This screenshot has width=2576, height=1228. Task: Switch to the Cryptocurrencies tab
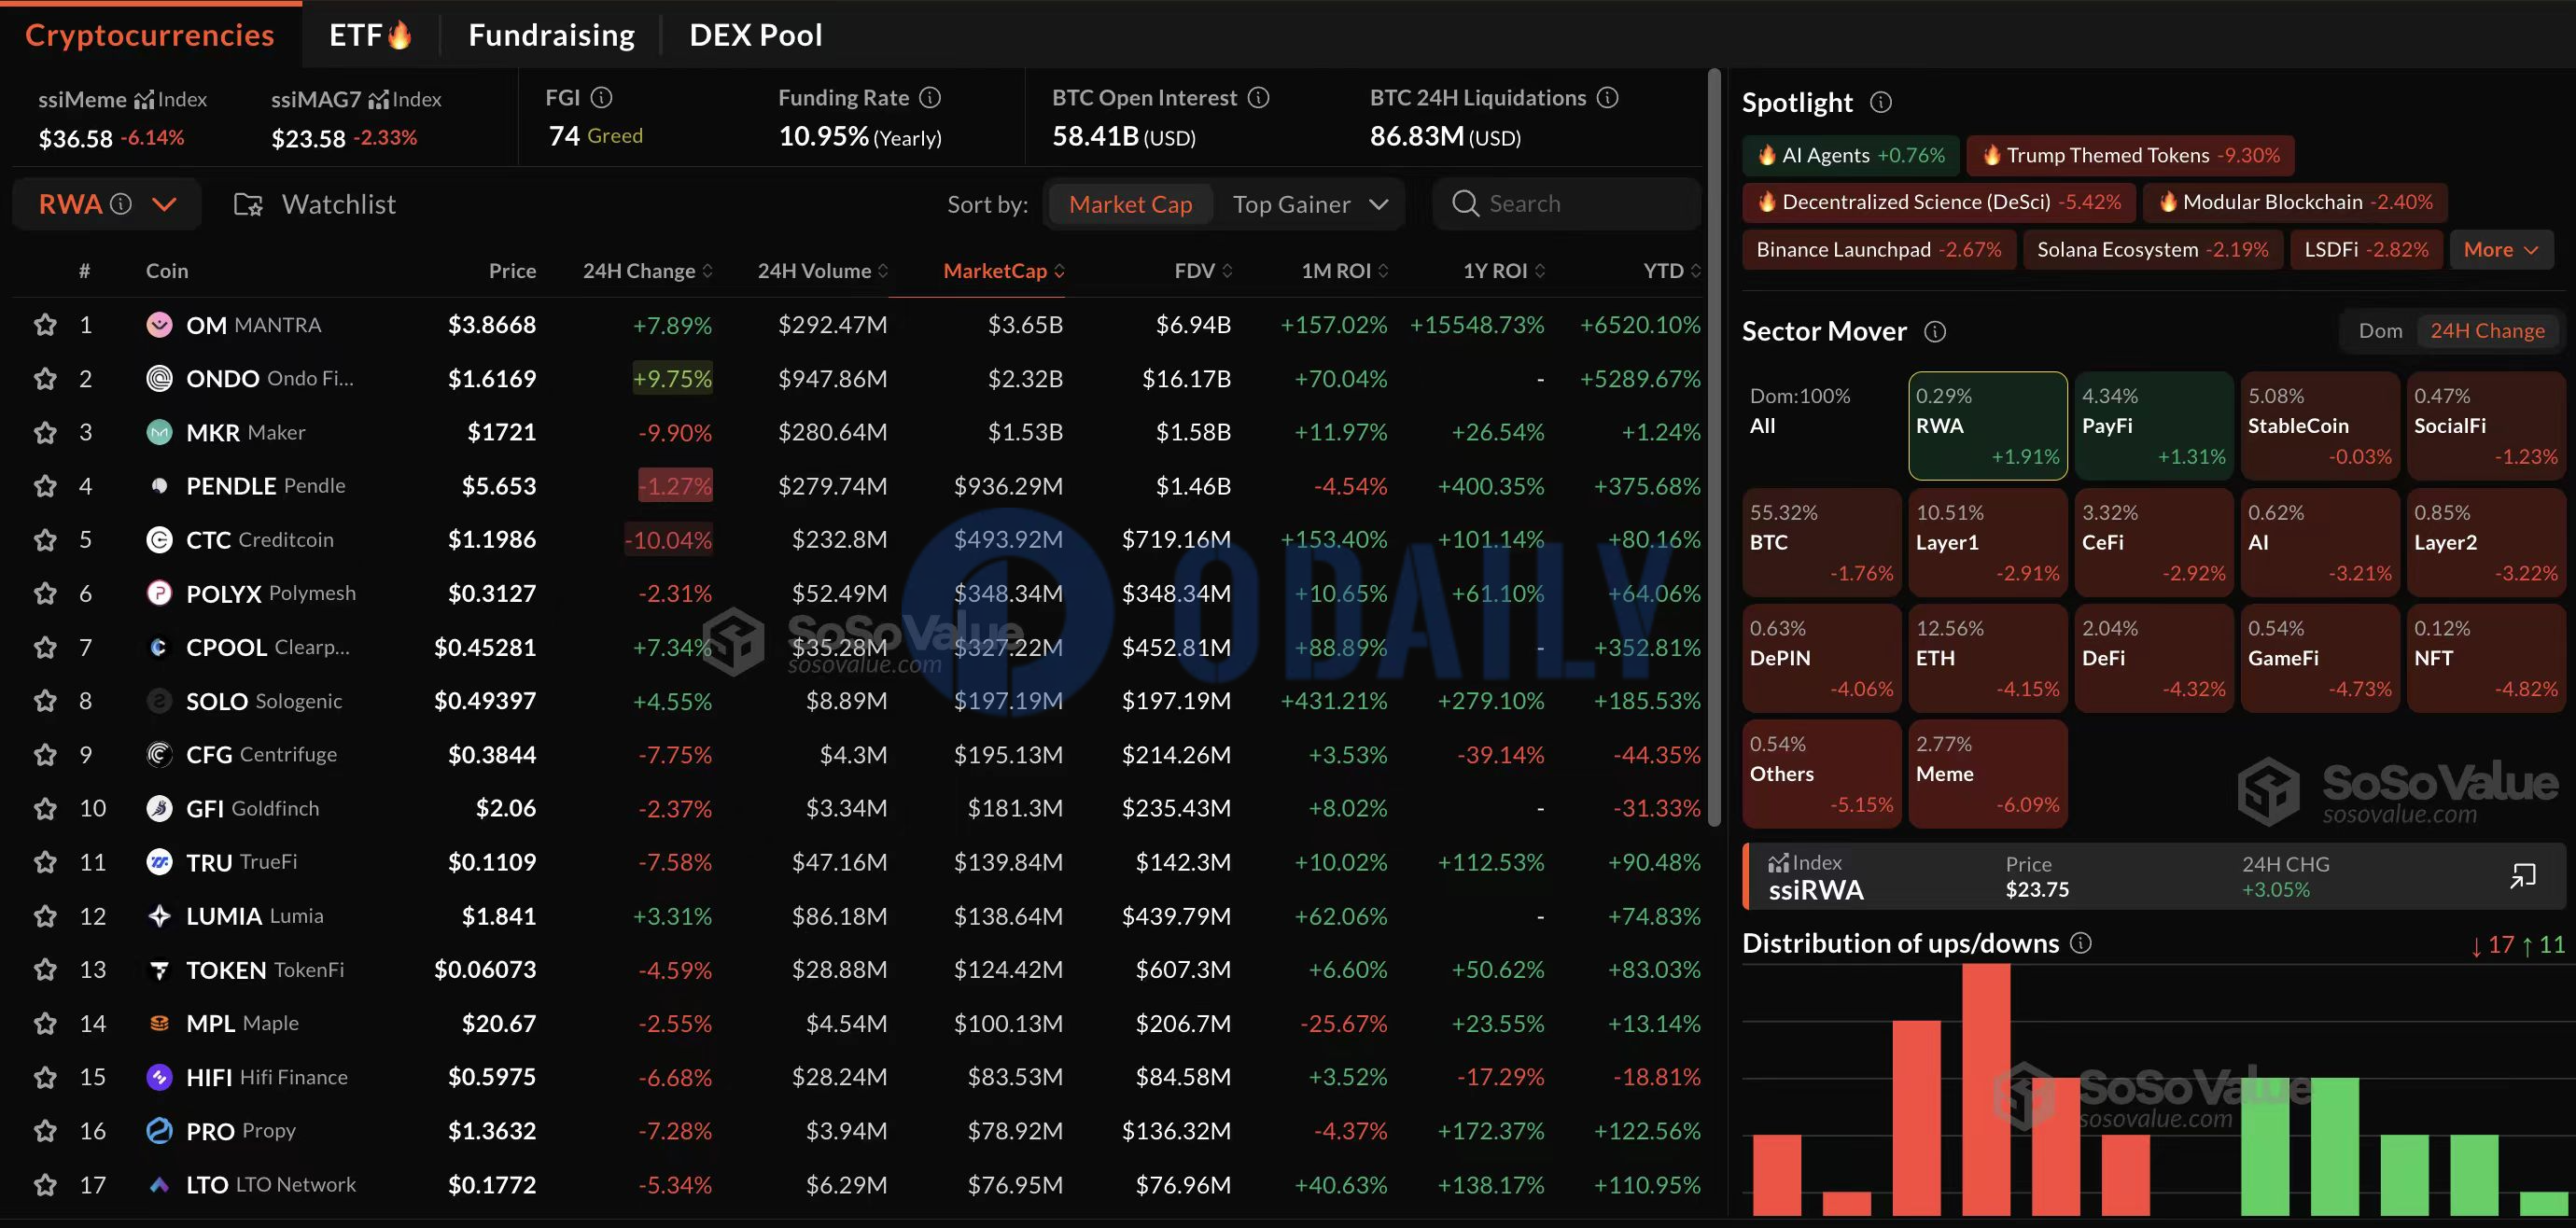pyautogui.click(x=150, y=35)
